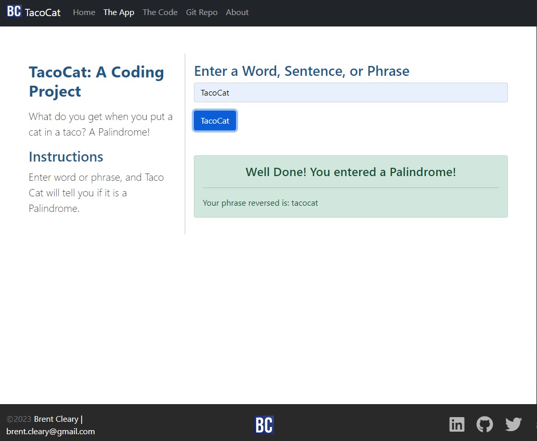Open the Git Repo link
The image size is (537, 441).
pyautogui.click(x=202, y=12)
